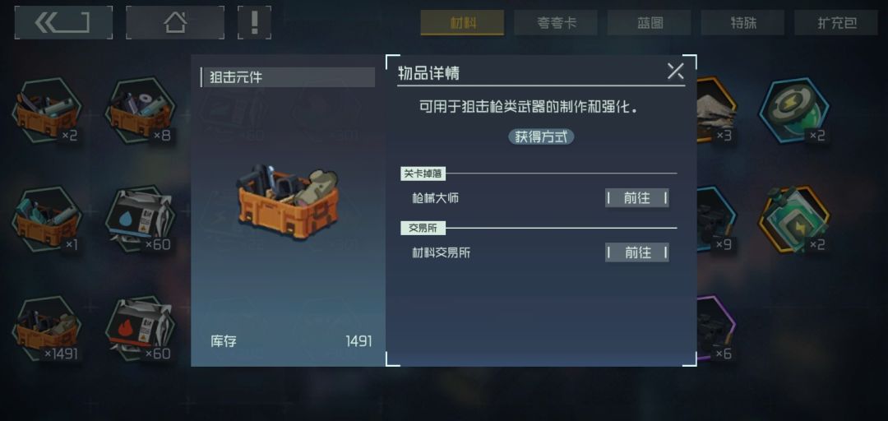Select the green lightning battery ×2 item
Image resolution: width=888 pixels, height=421 pixels.
coord(794,110)
